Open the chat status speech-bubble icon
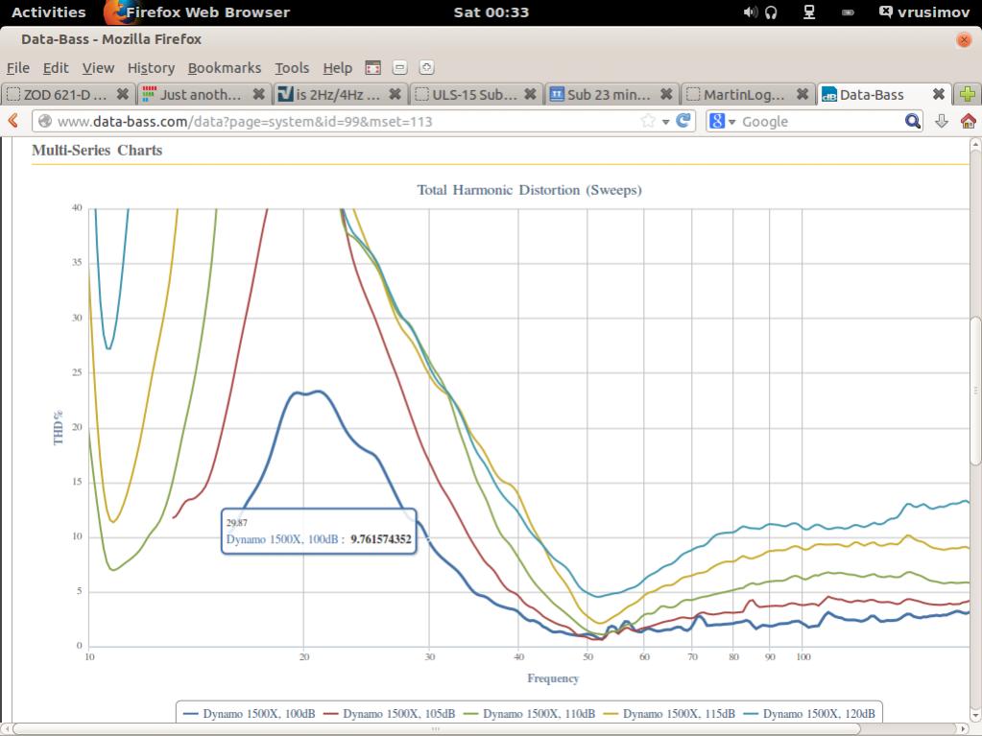This screenshot has width=982, height=736. pyautogui.click(x=886, y=12)
